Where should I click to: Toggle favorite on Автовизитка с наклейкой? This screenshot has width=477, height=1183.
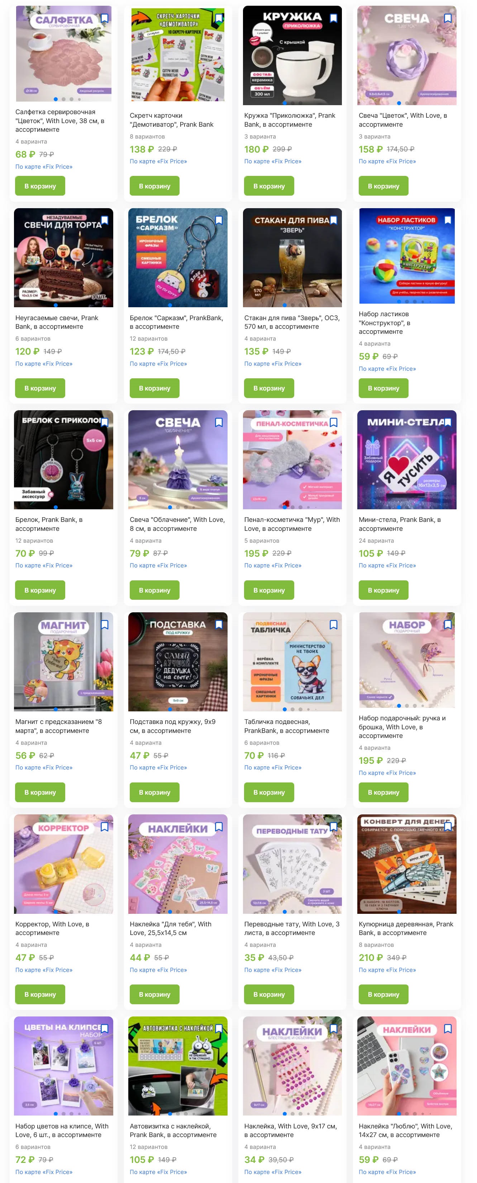tap(219, 1029)
